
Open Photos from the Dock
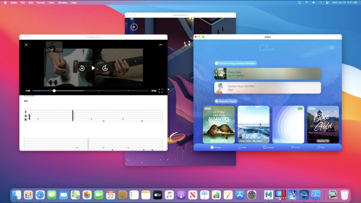(x=87, y=195)
